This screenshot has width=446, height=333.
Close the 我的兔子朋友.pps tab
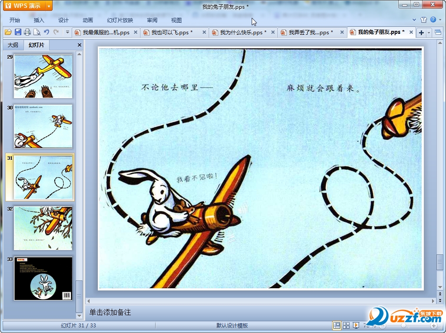point(411,33)
